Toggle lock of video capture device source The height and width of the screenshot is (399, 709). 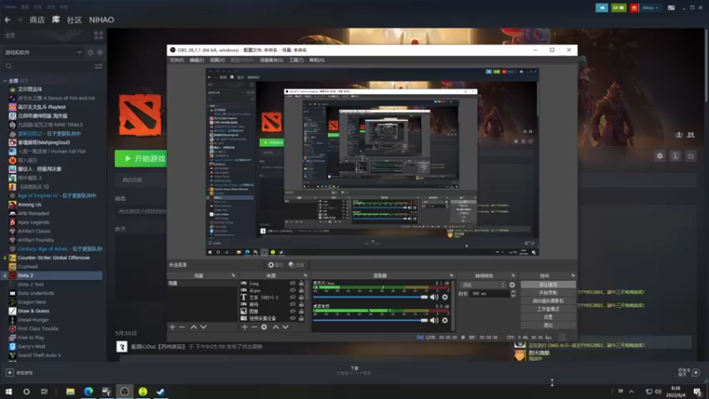point(301,318)
